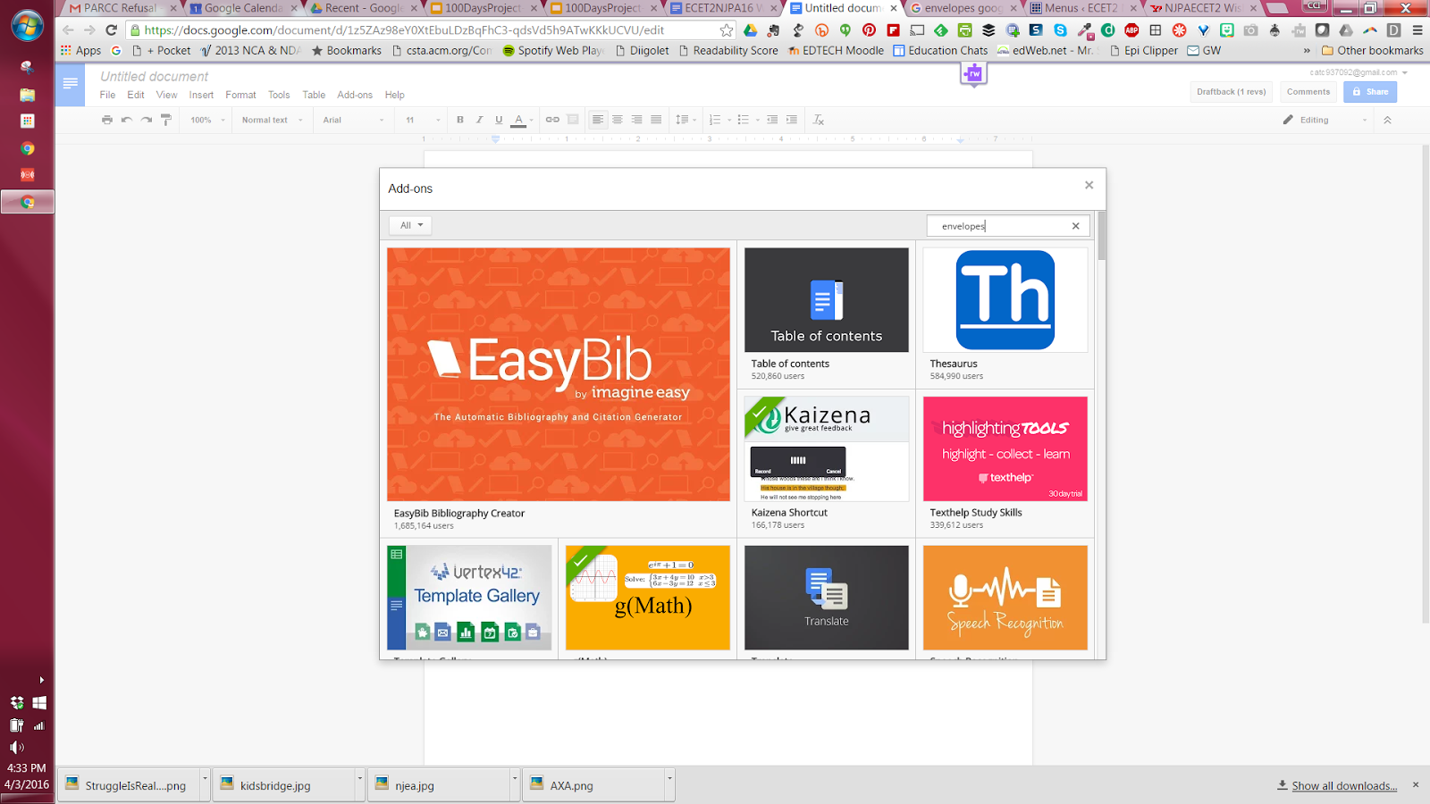Collapse the menus with the up chevrons
Image resolution: width=1430 pixels, height=804 pixels.
pos(1387,120)
